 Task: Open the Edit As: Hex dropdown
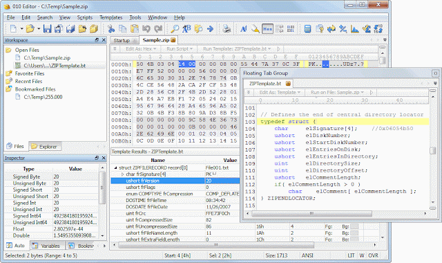pyautogui.click(x=141, y=49)
